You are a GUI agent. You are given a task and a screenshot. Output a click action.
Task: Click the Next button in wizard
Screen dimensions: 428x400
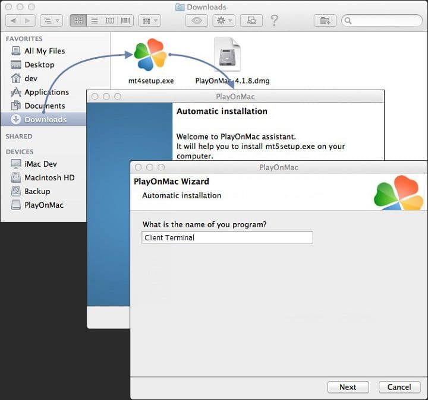click(x=348, y=387)
